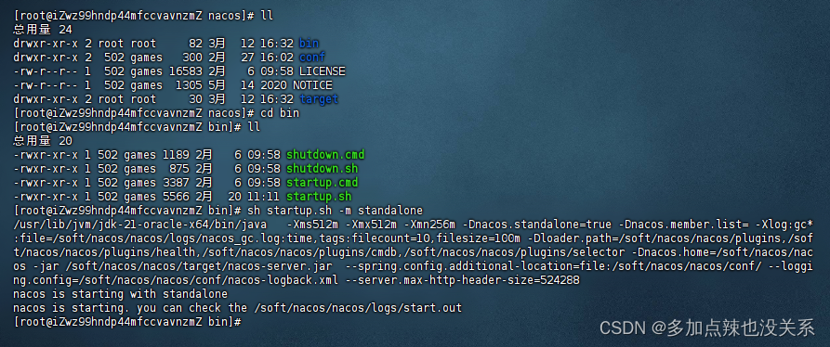Click the final empty bin prompt line
This screenshot has width=830, height=347.
(127, 322)
